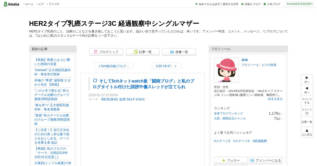The height and width of the screenshot is (166, 317).
Task: Click the reblog icon beside article title
Action: pos(95,81)
